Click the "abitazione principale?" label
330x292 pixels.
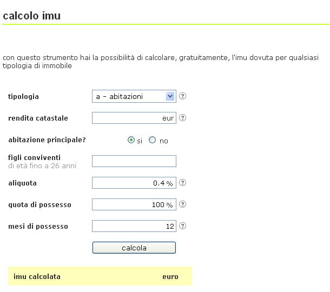click(47, 140)
